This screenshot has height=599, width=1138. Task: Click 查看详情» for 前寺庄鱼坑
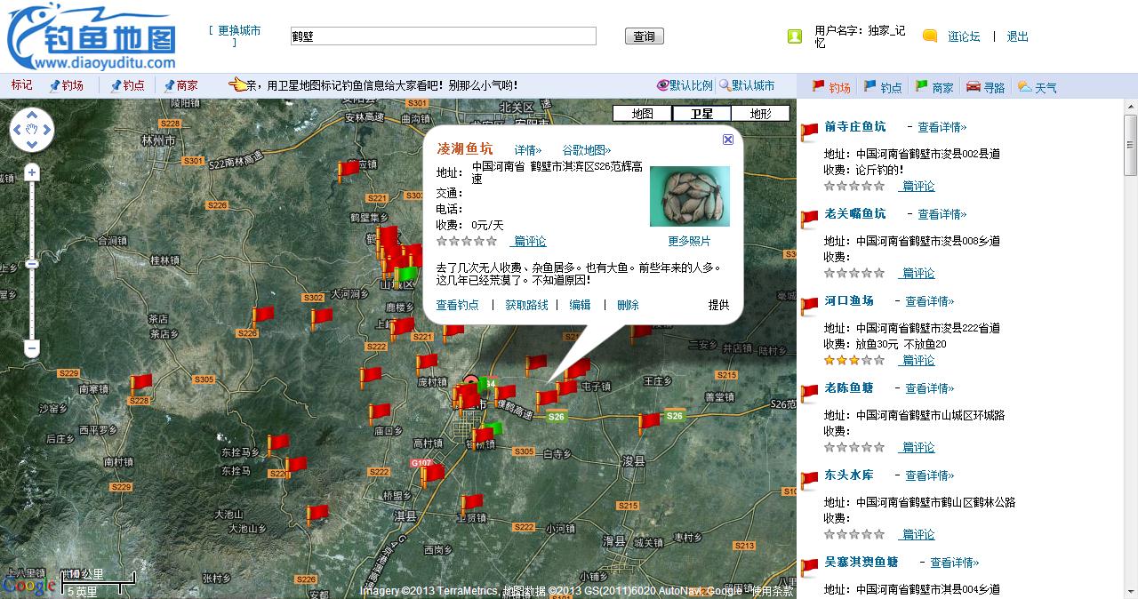pos(942,127)
